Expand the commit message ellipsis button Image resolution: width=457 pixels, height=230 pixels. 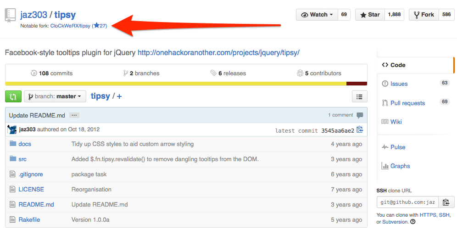(74, 115)
